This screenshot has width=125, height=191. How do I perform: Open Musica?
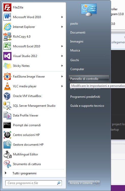(75, 50)
